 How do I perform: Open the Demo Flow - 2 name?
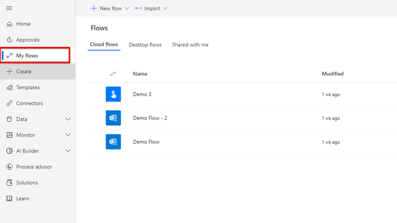point(150,118)
